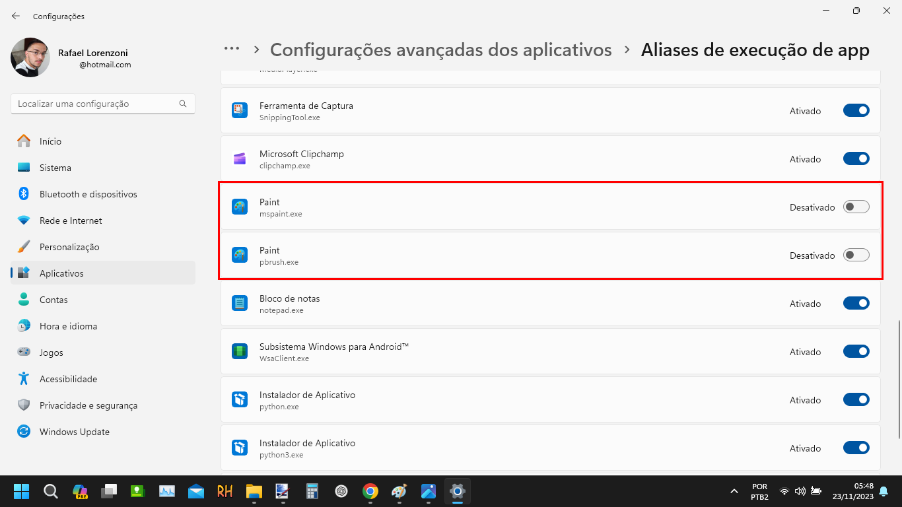Viewport: 902px width, 507px height.
Task: Click the Bloco de notas notepad icon
Action: click(x=240, y=304)
